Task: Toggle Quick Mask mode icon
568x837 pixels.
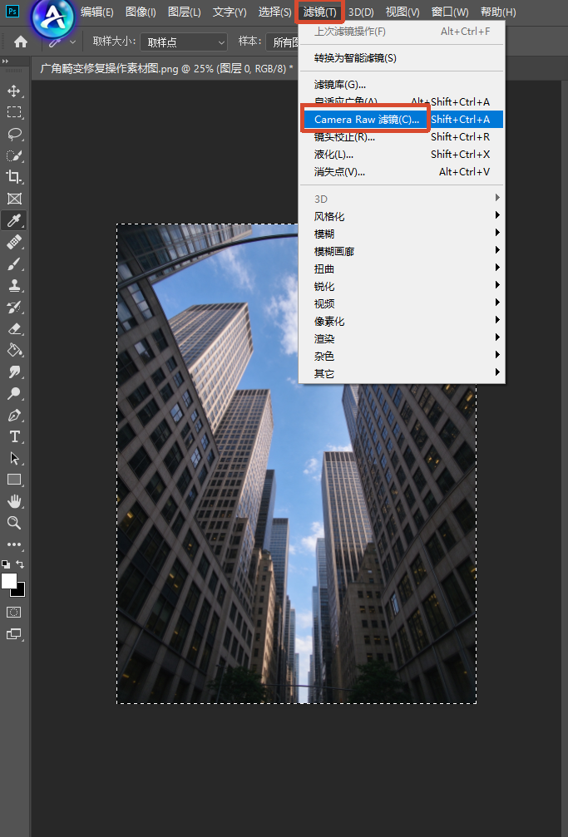Action: click(14, 613)
